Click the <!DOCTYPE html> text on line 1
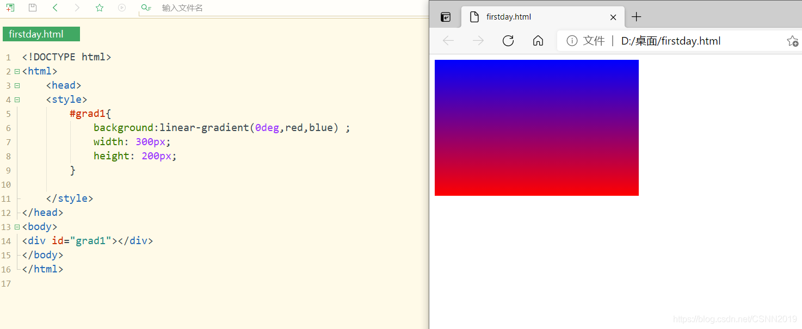Image resolution: width=802 pixels, height=329 pixels. click(67, 57)
